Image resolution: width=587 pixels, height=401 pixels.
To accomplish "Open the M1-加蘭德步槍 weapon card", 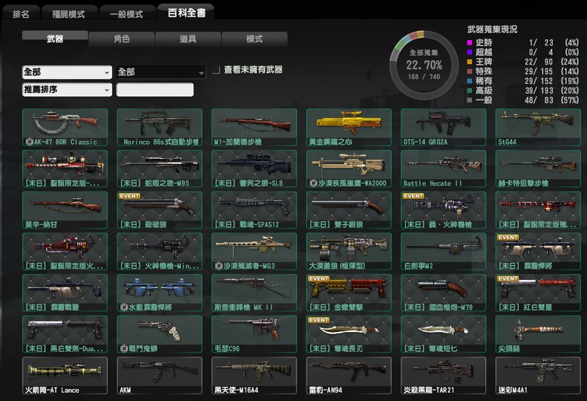I will point(255,128).
